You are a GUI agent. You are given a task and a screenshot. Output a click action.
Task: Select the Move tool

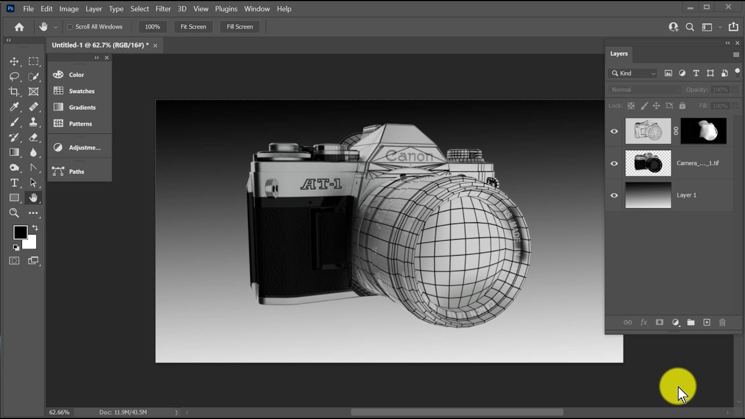pos(15,61)
